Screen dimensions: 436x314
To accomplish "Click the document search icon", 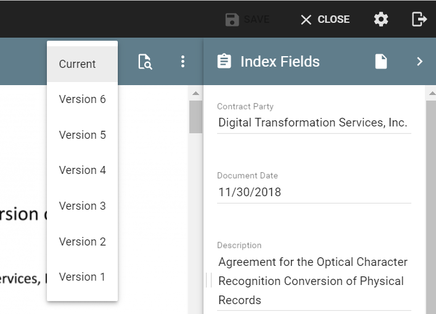I will pyautogui.click(x=145, y=62).
